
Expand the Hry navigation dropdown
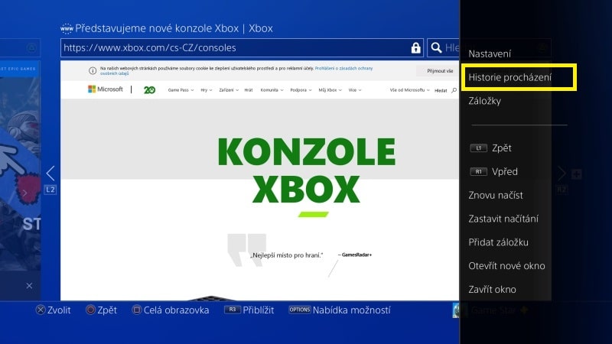point(206,90)
